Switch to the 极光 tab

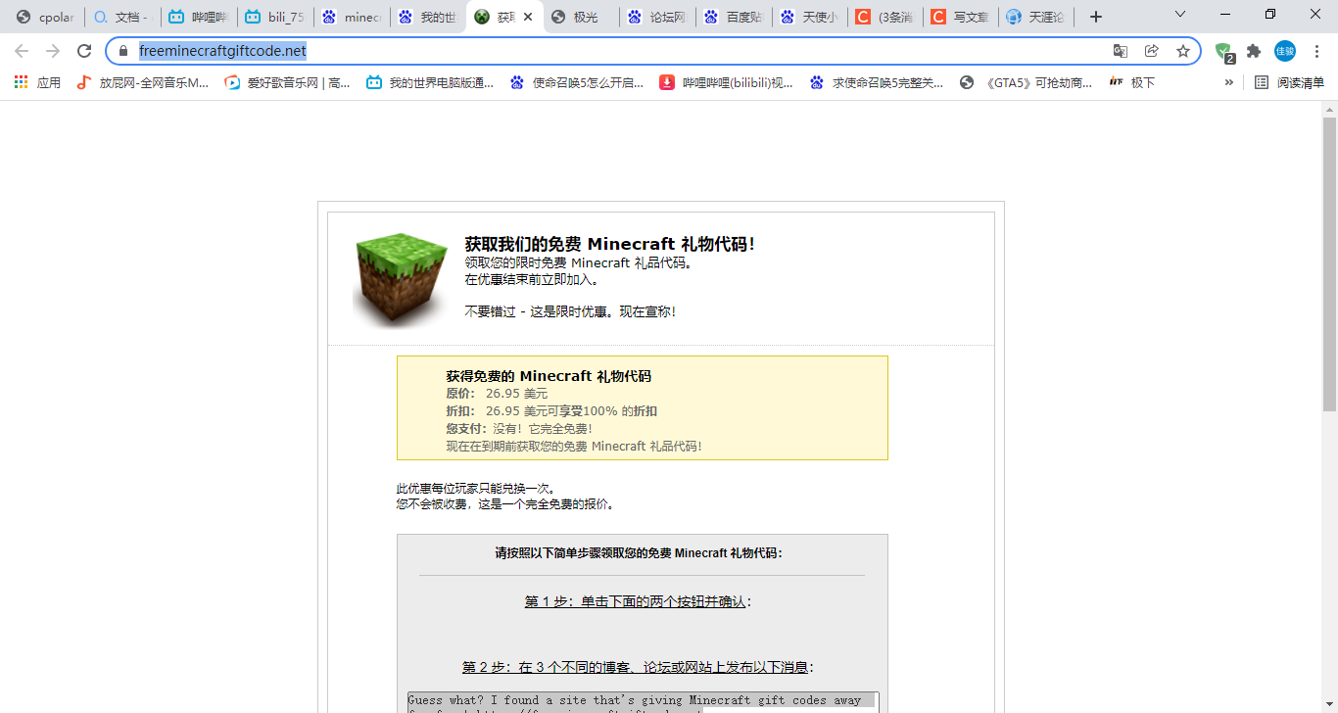[580, 17]
